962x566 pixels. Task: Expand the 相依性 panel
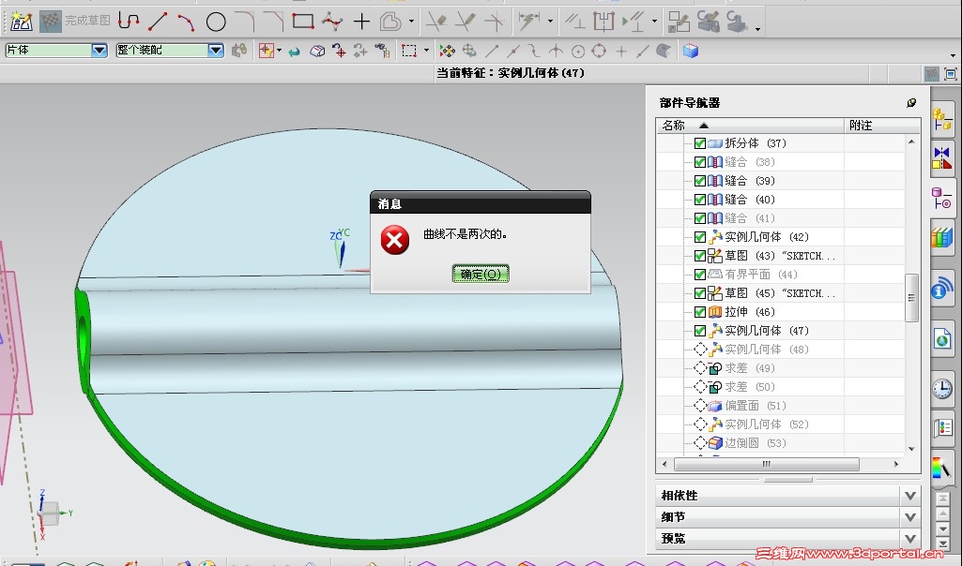909,496
